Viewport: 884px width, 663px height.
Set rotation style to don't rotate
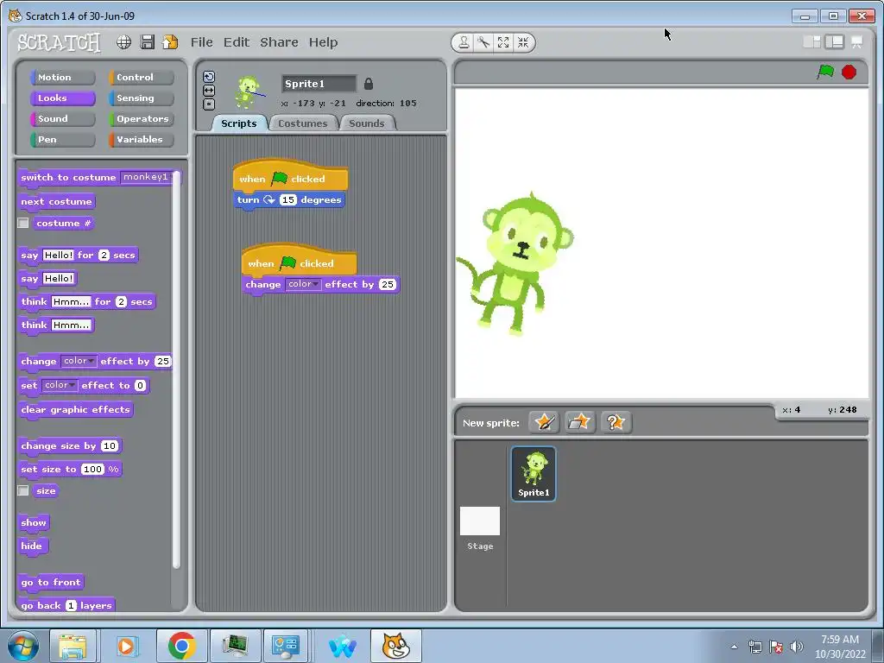point(209,104)
